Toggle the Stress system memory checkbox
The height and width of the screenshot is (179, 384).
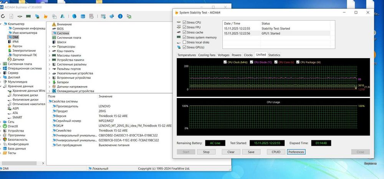point(184,37)
